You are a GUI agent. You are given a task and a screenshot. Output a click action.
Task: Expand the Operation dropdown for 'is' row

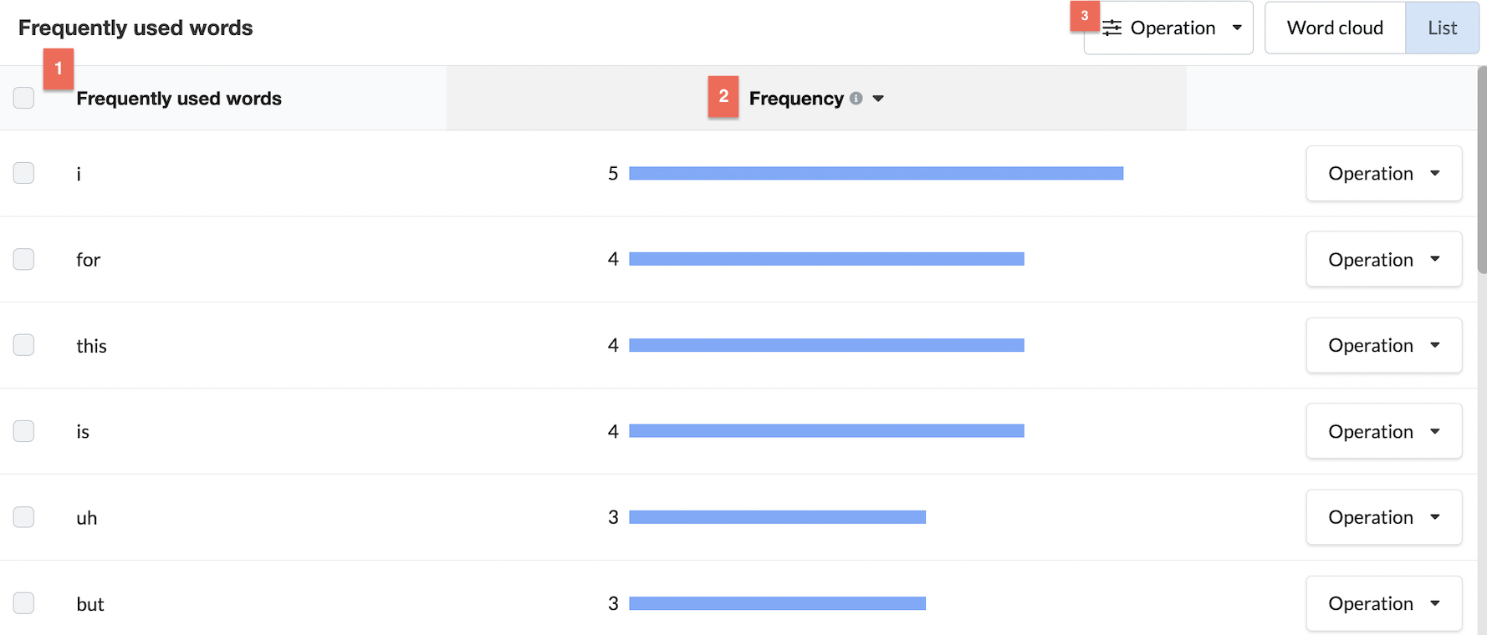pyautogui.click(x=1383, y=431)
